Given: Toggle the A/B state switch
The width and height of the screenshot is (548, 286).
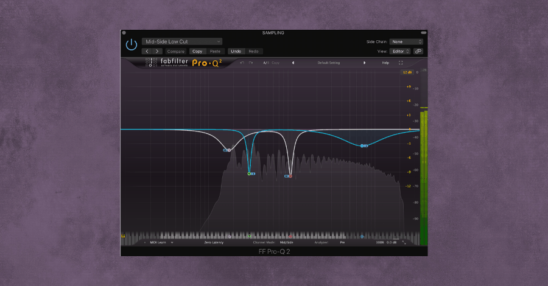Looking at the screenshot, I should pos(266,63).
